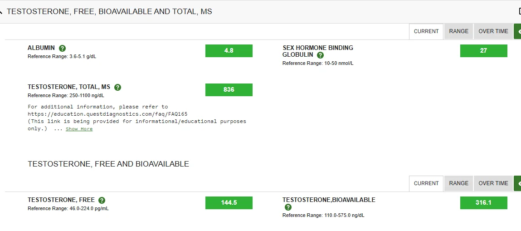Click the 316.1 bioavailable testosterone value
The height and width of the screenshot is (231, 521).
[x=483, y=203]
